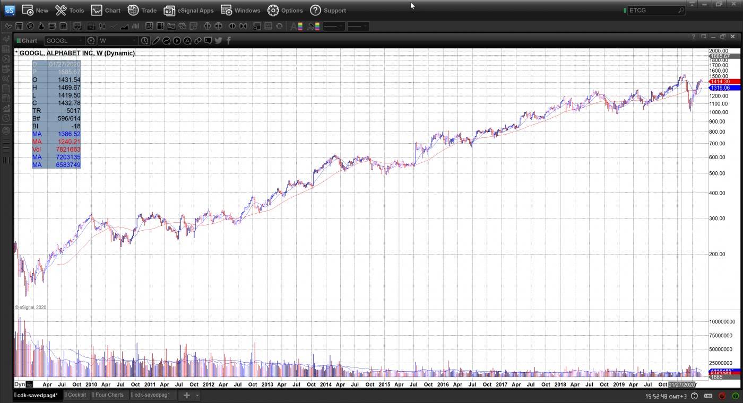Click the help icon in the chart title bar

[693, 37]
